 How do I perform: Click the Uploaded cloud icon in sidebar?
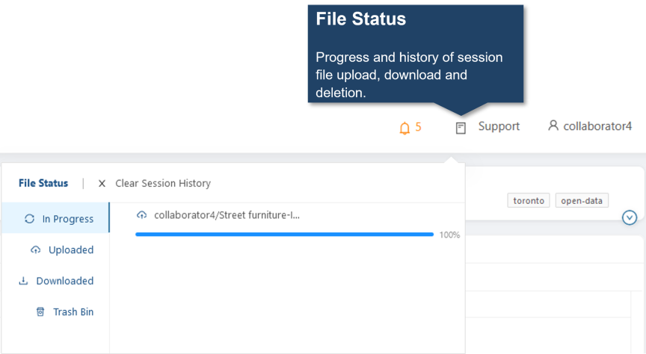click(36, 250)
